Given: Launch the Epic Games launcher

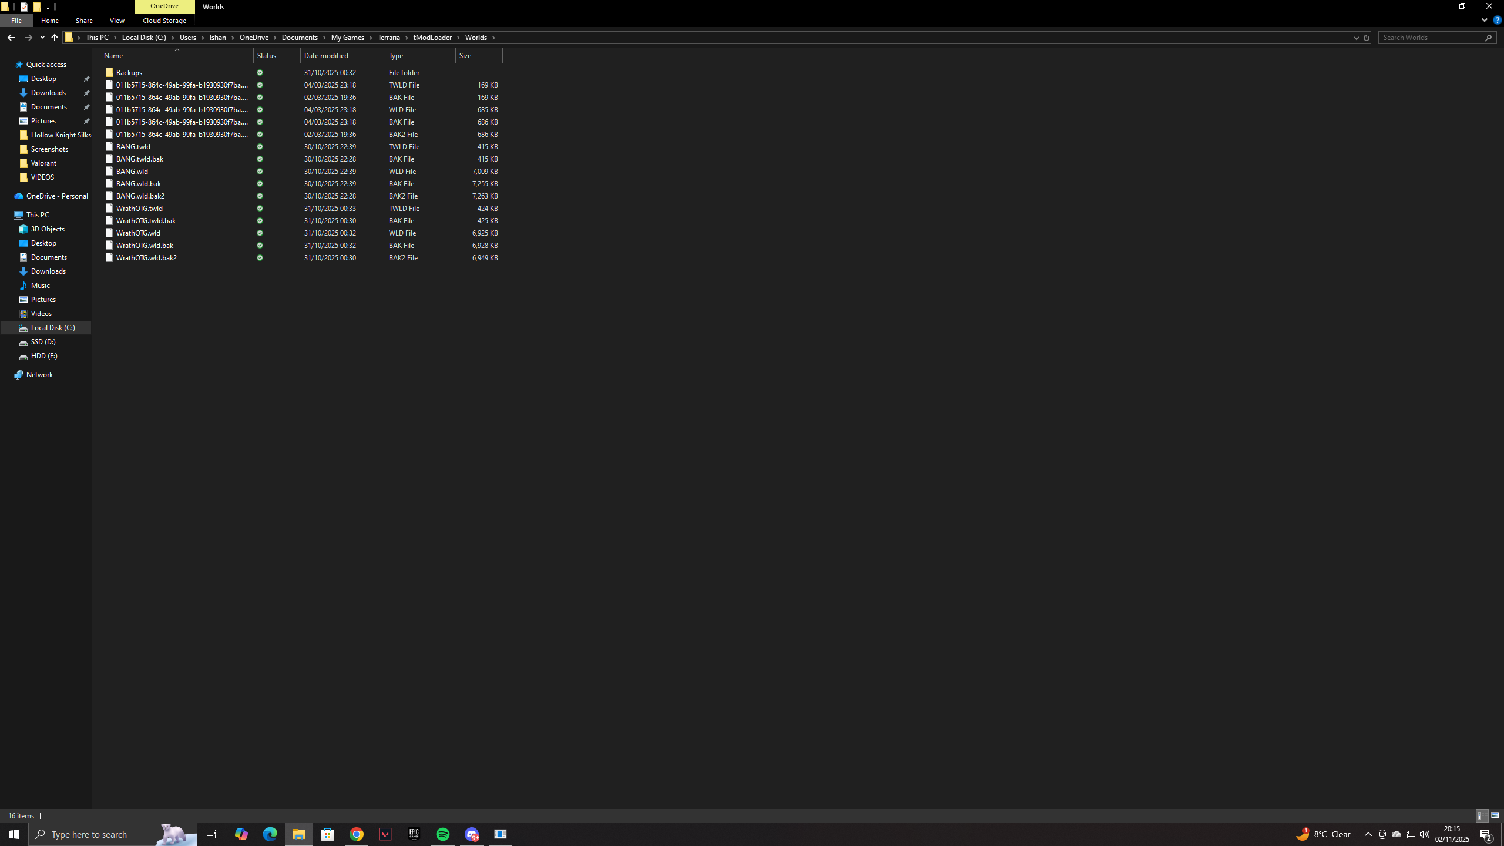Looking at the screenshot, I should (x=414, y=834).
